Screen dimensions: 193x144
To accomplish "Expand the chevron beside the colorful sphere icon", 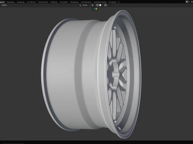I will (94, 9).
